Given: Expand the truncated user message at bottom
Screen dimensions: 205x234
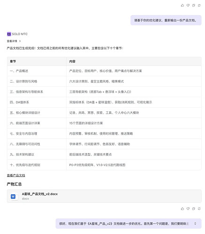Looking at the screenshot, I should (x=195, y=224).
